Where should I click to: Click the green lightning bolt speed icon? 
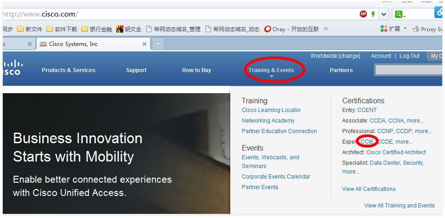click(373, 14)
